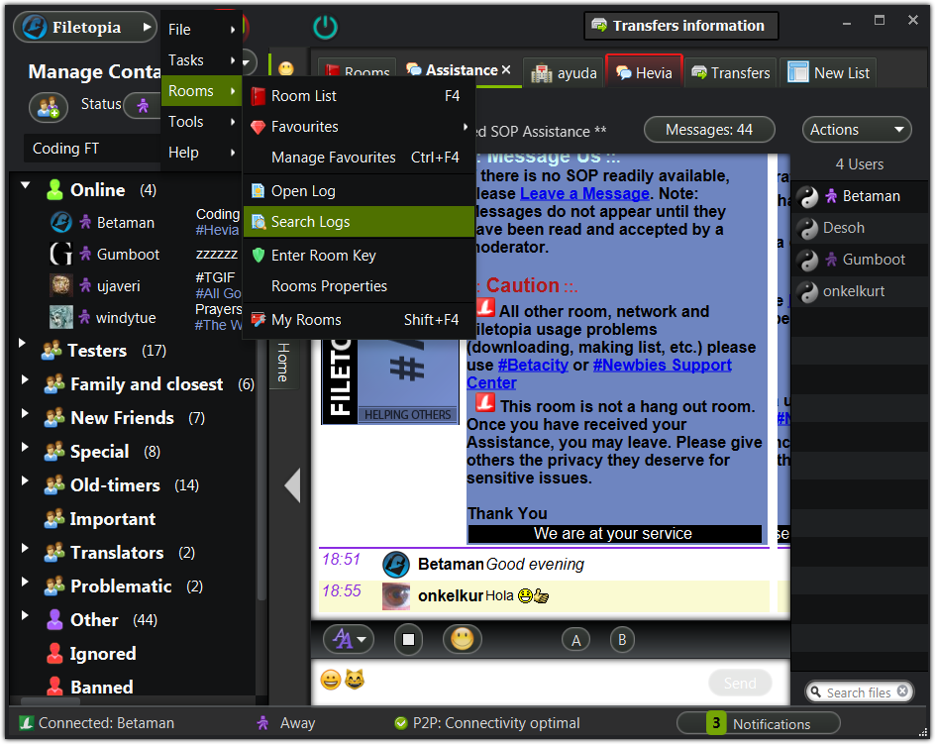
Task: Follow the Leave a Message link
Action: click(x=584, y=194)
